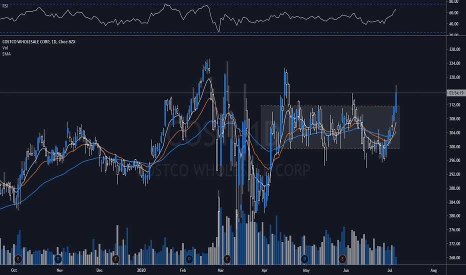Select the Vol indicator label
This screenshot has height=275, width=466.
click(5, 48)
